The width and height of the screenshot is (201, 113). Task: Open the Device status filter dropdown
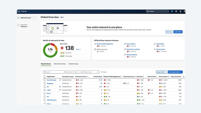91,72
